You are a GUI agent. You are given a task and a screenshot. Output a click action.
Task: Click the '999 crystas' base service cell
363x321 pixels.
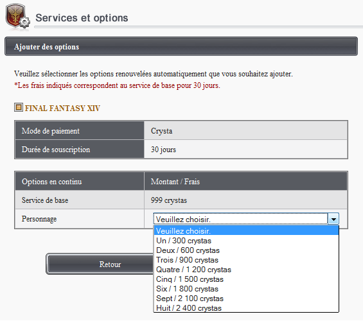pyautogui.click(x=245, y=200)
